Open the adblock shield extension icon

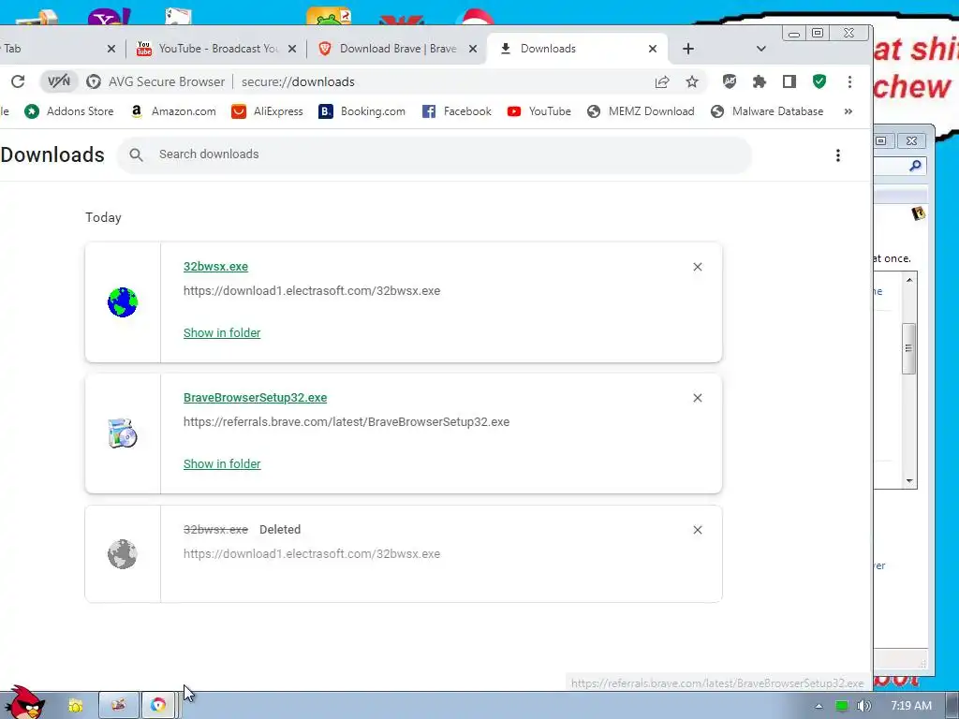(x=729, y=81)
